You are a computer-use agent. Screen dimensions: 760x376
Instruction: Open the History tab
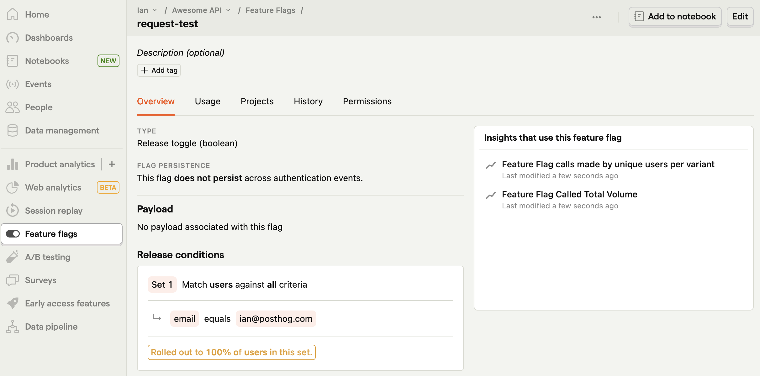pyautogui.click(x=308, y=101)
